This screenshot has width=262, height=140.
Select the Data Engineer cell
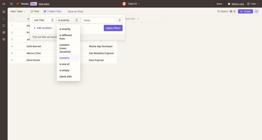coord(102,60)
